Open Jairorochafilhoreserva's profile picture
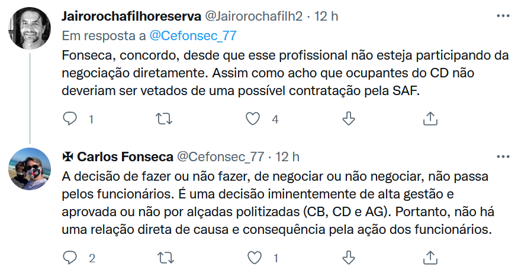 point(30,28)
